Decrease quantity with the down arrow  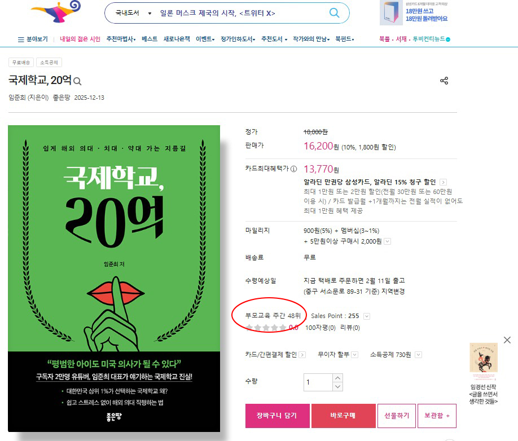tap(337, 386)
